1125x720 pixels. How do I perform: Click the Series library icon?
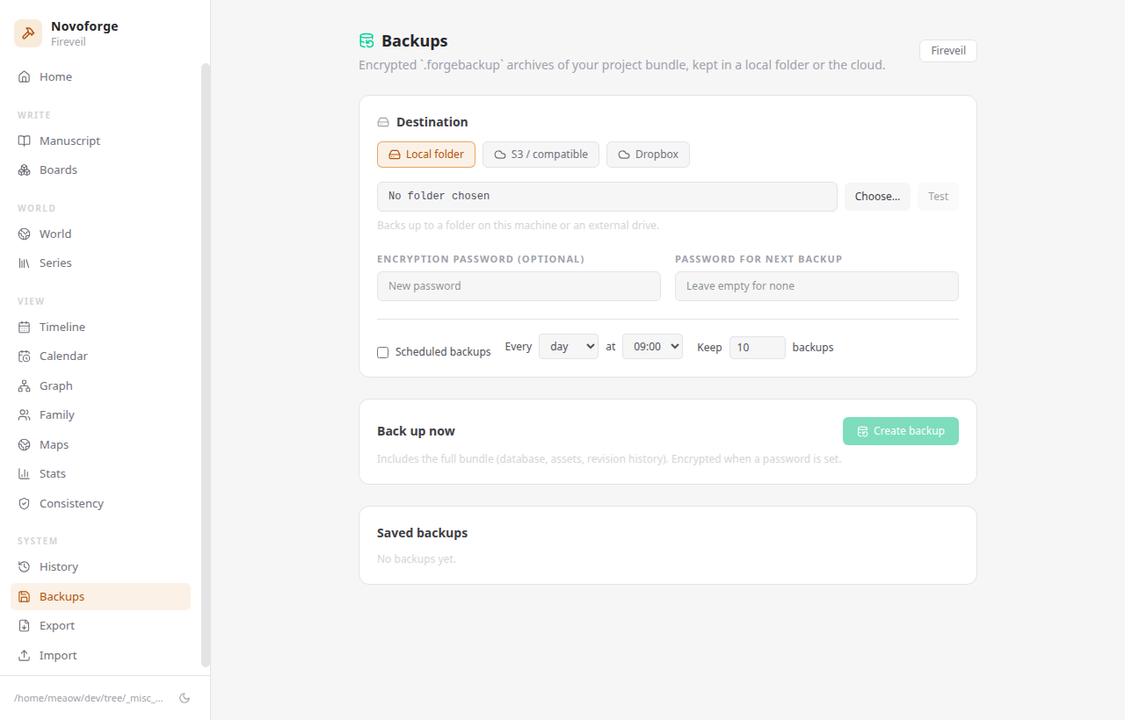click(x=25, y=263)
